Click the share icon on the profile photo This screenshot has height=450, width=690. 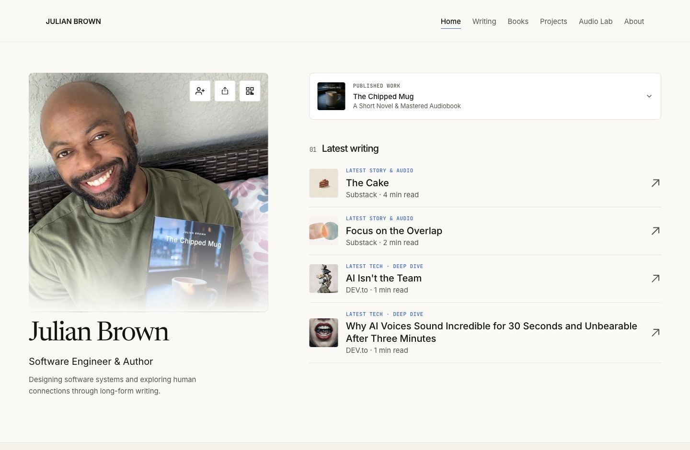(x=225, y=91)
